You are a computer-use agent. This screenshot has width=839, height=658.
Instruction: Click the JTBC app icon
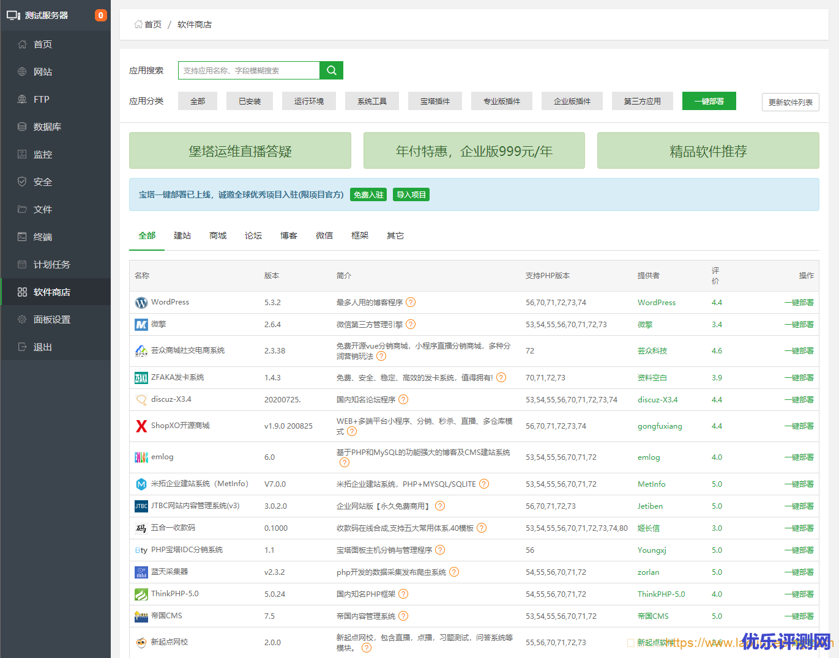pos(141,506)
